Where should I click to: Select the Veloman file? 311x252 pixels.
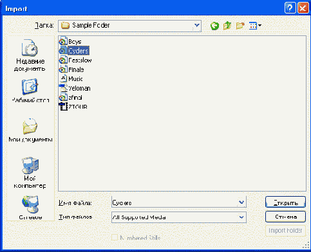pos(75,88)
